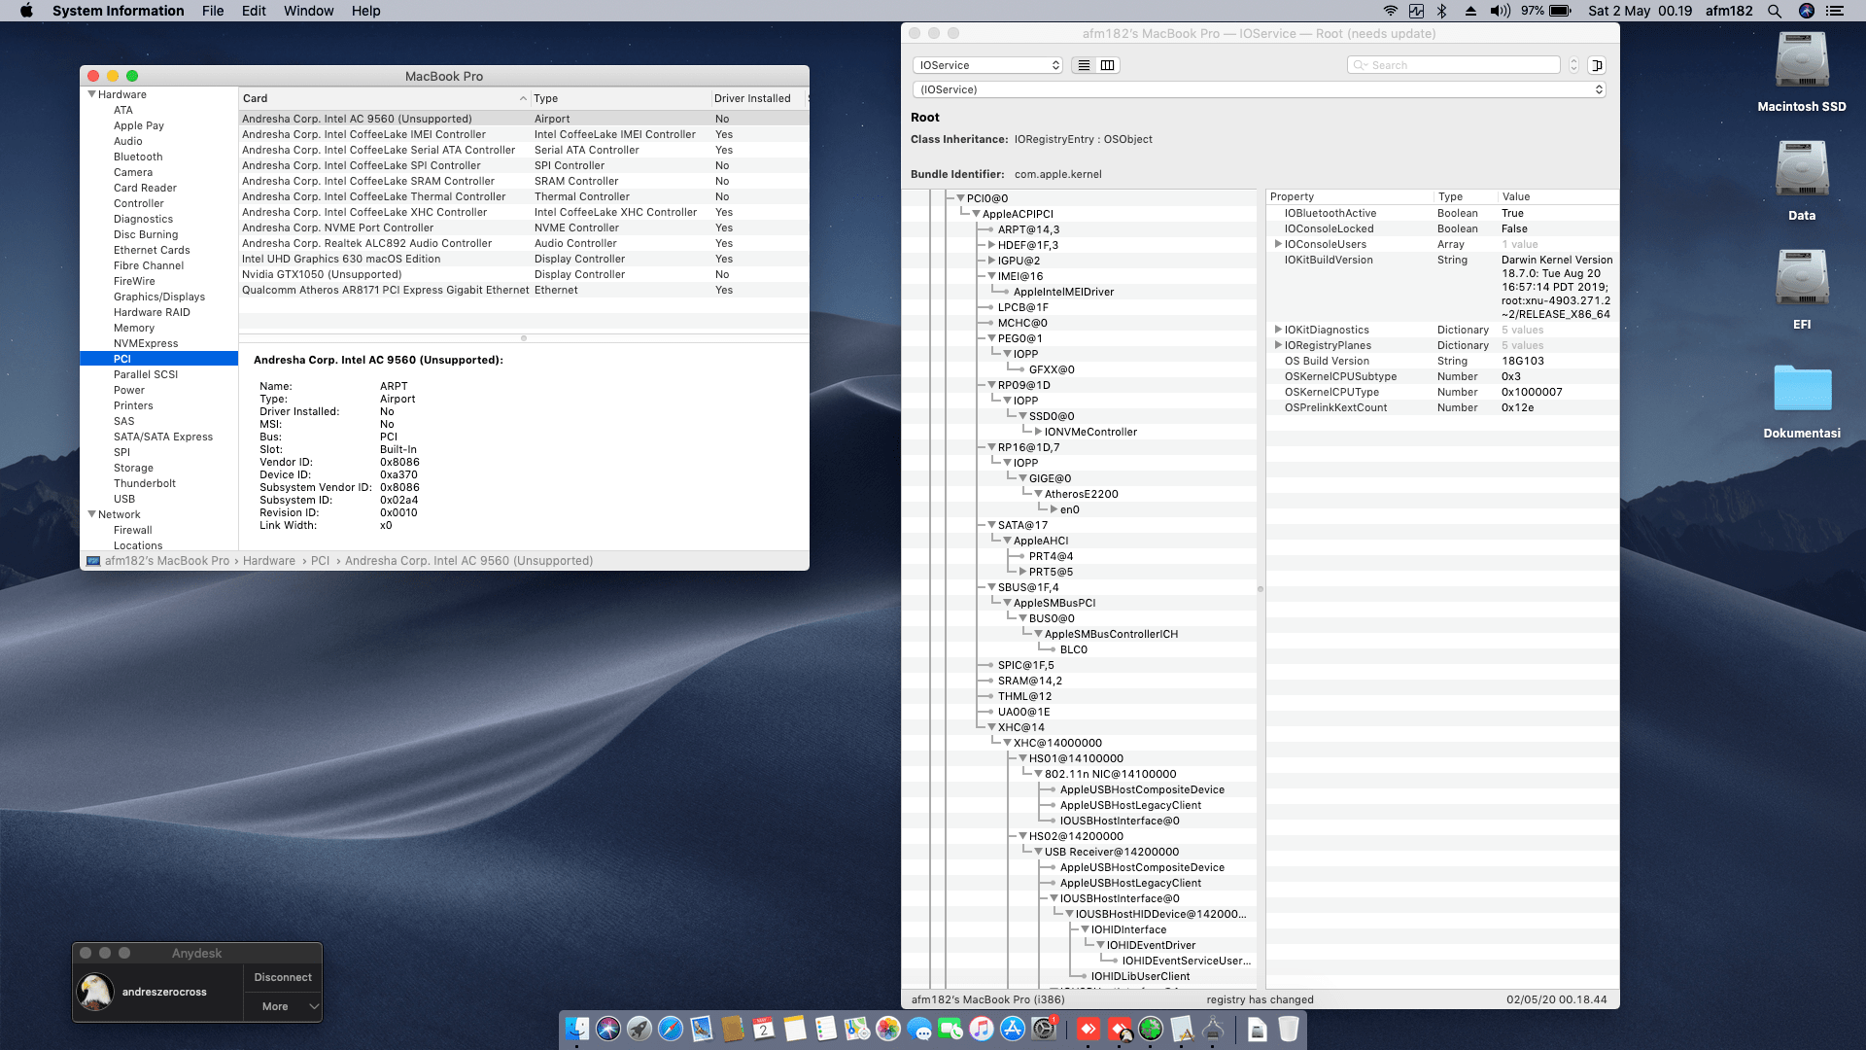This screenshot has height=1050, width=1866.
Task: Select USB in the Hardware sidebar
Action: coord(124,499)
